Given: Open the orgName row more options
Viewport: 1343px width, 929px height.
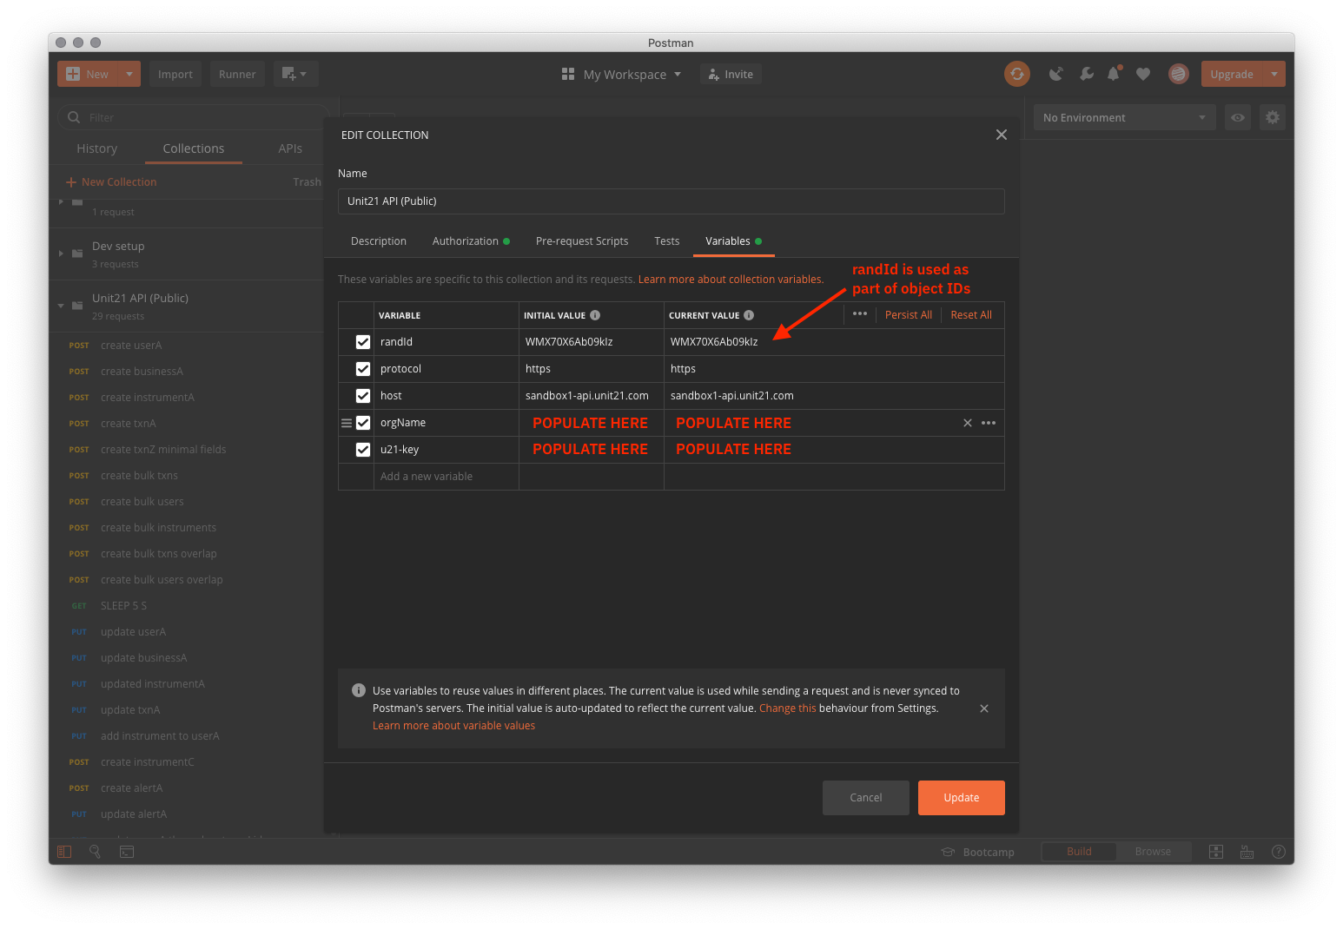Looking at the screenshot, I should [989, 423].
